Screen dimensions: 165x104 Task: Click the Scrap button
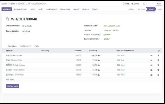76,9
